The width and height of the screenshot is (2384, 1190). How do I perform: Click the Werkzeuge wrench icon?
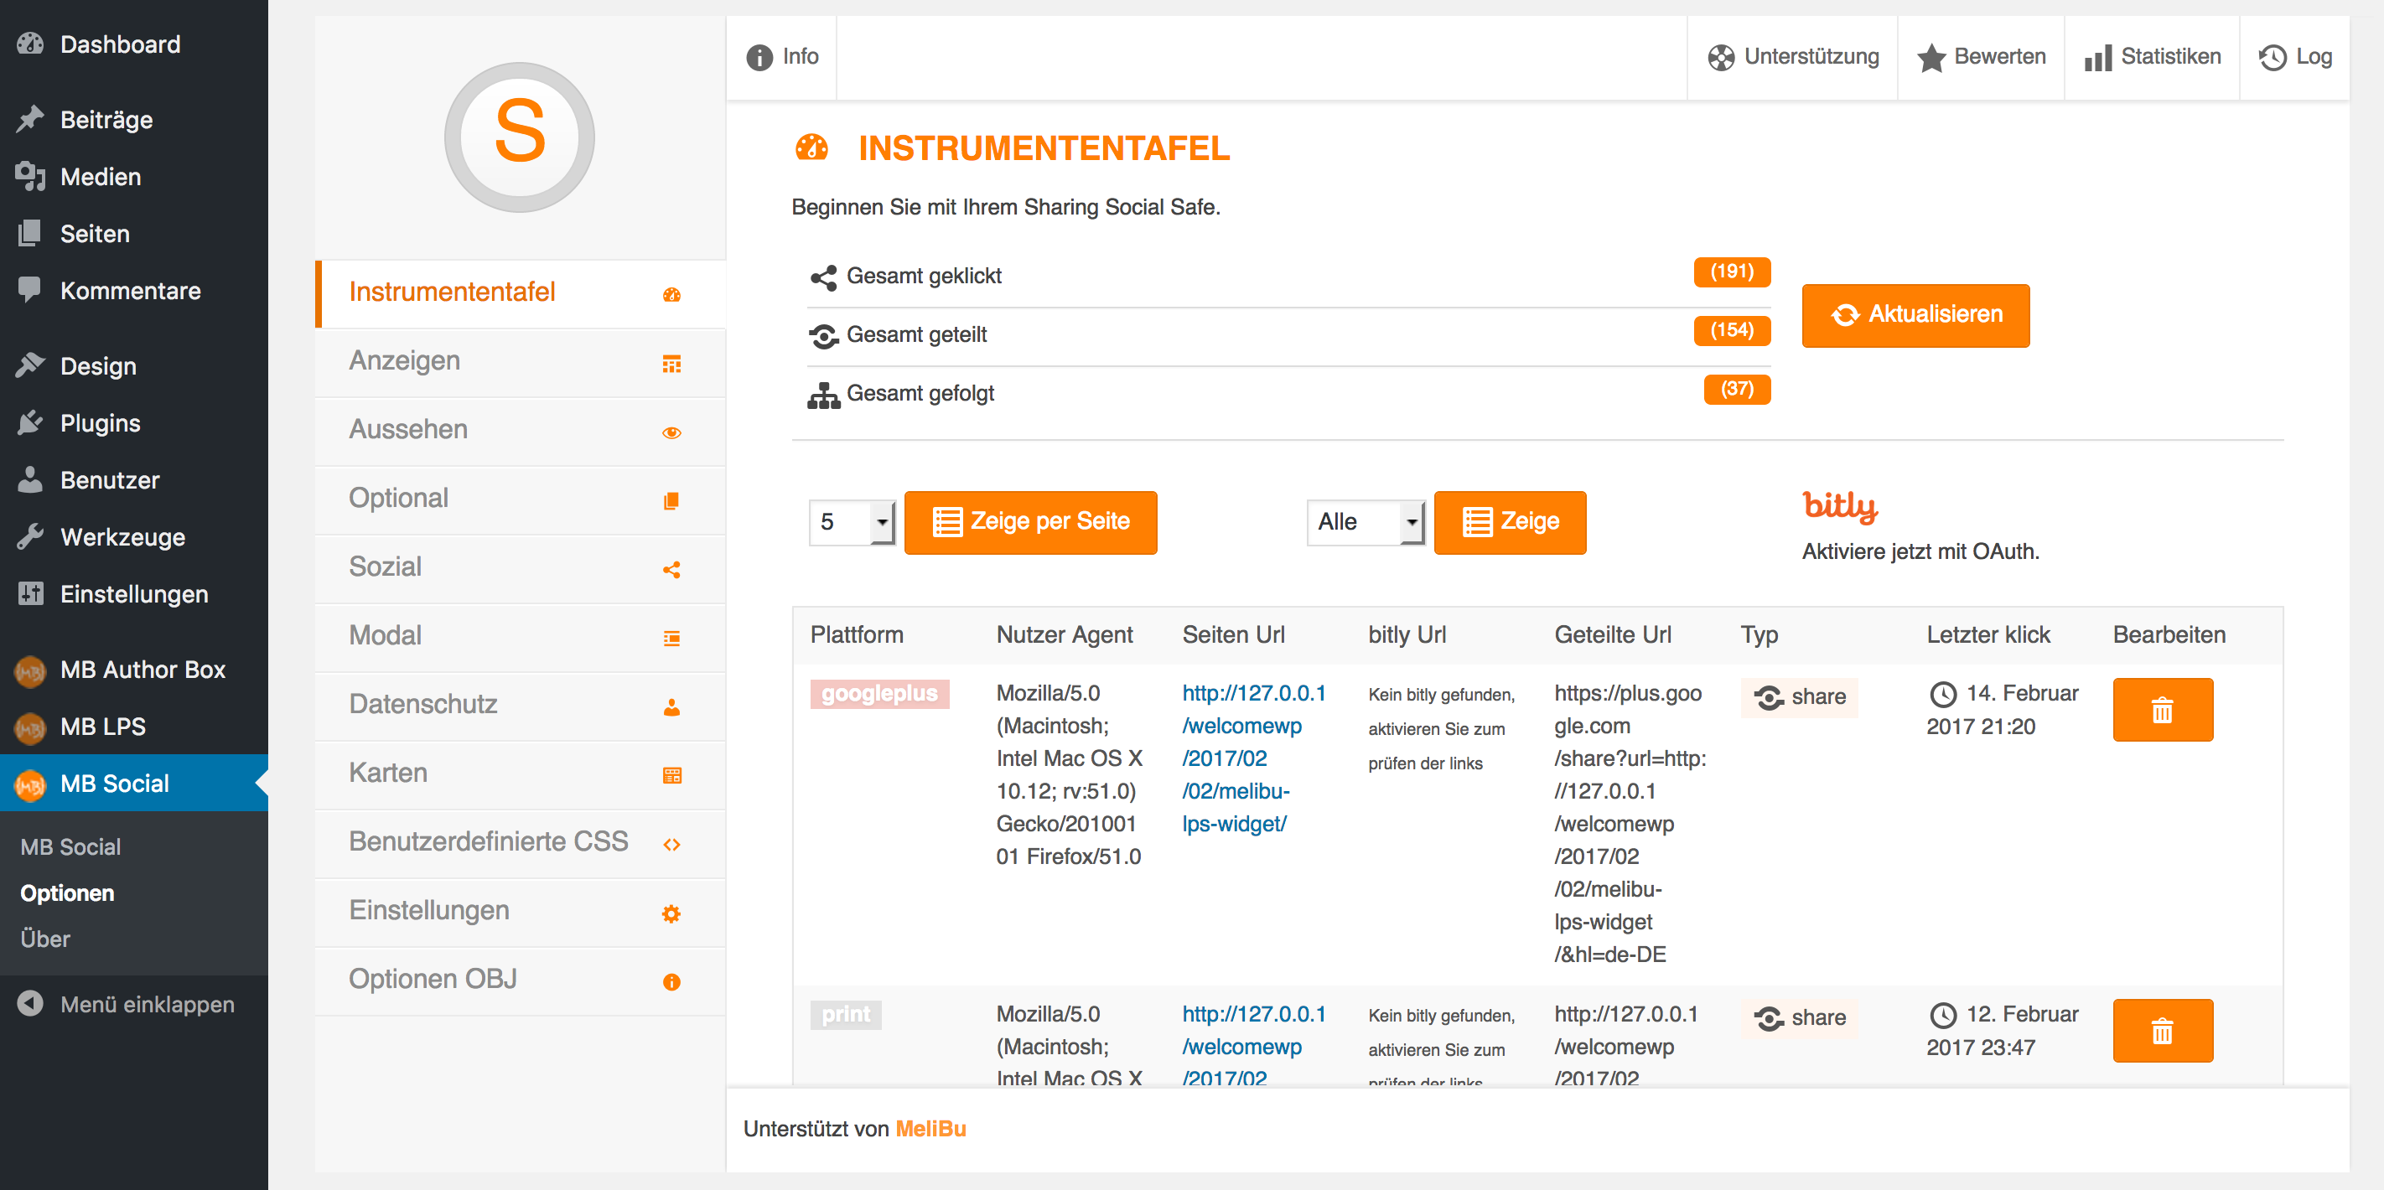pyautogui.click(x=30, y=536)
